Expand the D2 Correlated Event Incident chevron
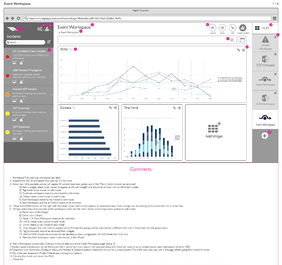Image resolution: width=282 pixels, height=265 pixels. pyautogui.click(x=51, y=61)
